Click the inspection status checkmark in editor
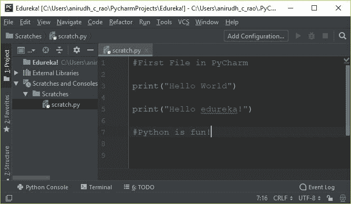This screenshot has width=351, height=204. pos(346,60)
